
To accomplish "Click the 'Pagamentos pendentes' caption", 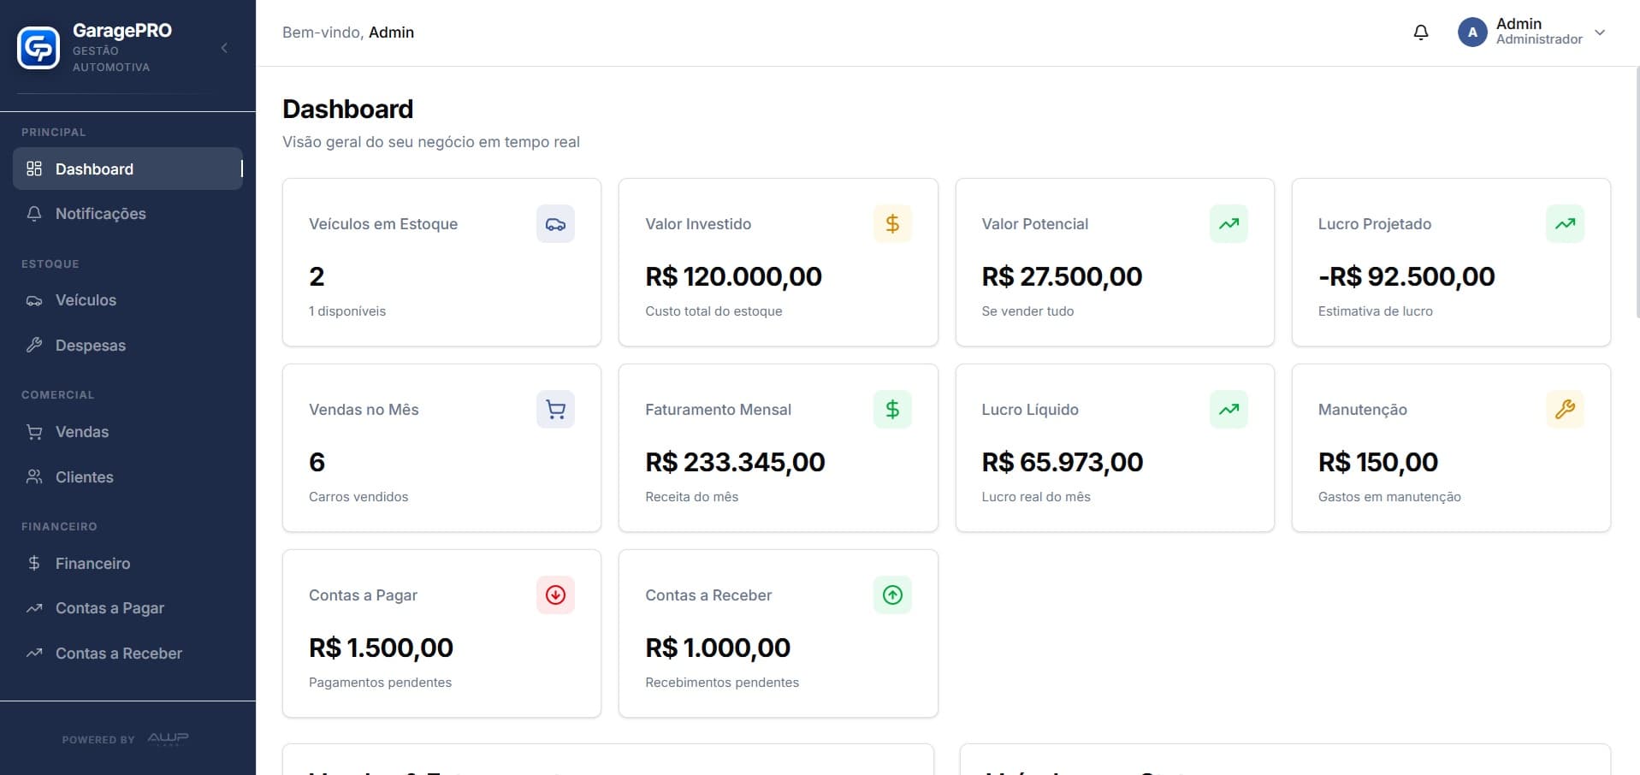I will click(380, 683).
